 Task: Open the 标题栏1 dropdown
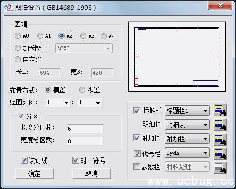(187, 111)
